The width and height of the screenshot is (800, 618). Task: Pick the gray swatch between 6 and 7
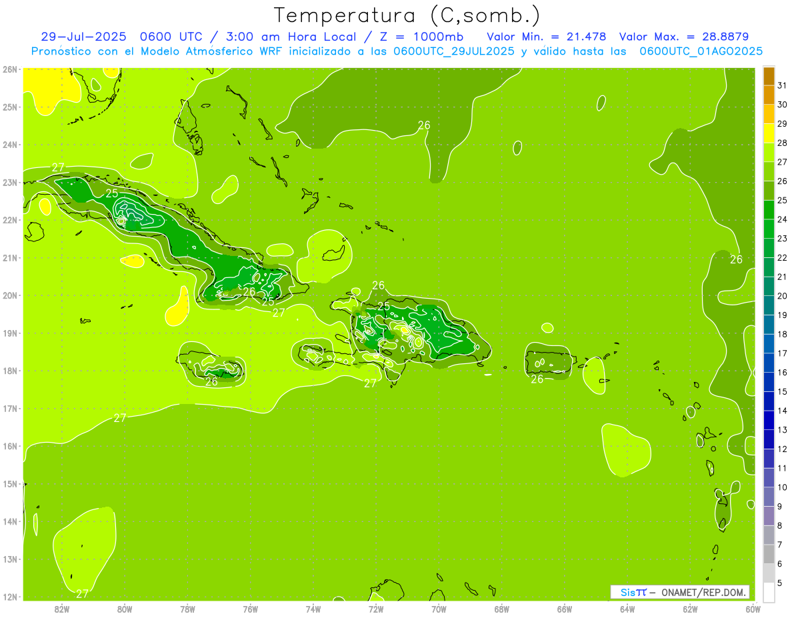pyautogui.click(x=769, y=555)
